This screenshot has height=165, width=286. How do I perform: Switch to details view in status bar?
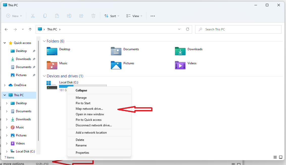(275, 157)
